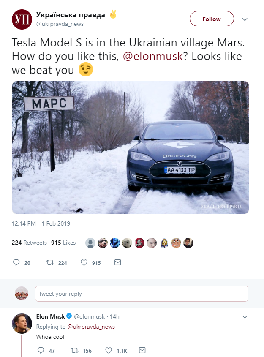Open tweet timestamp 12:14 PM - 1 Feb 2019
Viewport: 264px width, 357px height.
click(41, 223)
